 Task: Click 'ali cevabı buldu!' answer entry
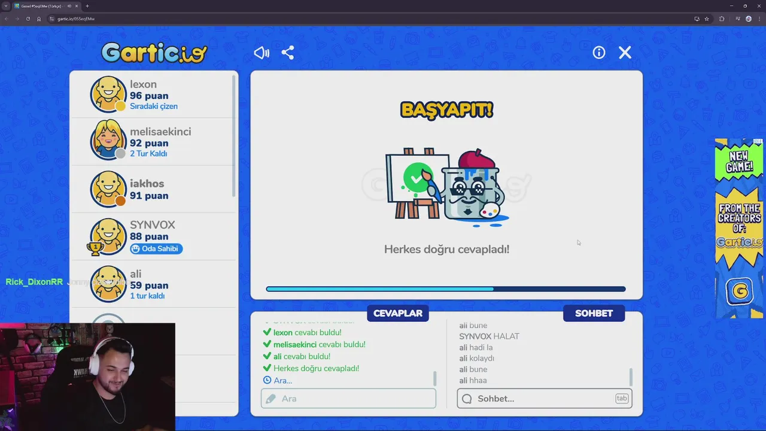click(x=297, y=357)
